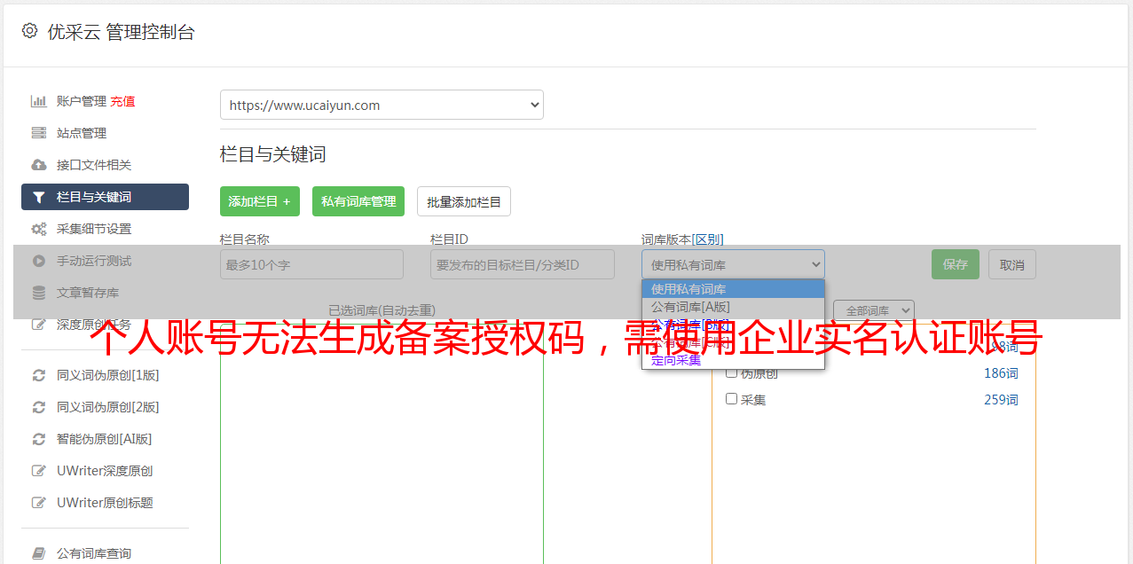Click the 私有词库管理 button
1133x564 pixels.
pyautogui.click(x=358, y=201)
